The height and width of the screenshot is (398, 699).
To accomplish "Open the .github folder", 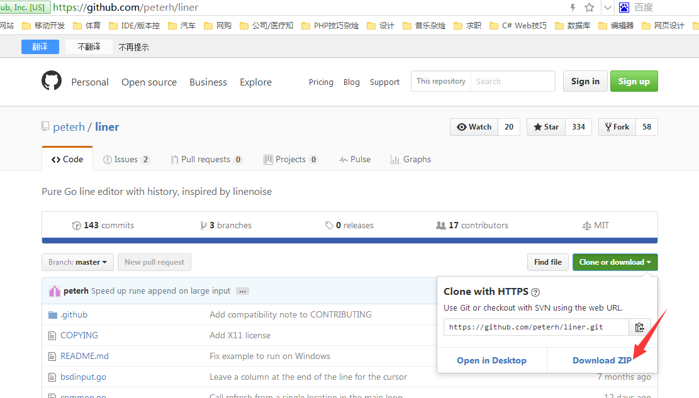I will point(74,314).
